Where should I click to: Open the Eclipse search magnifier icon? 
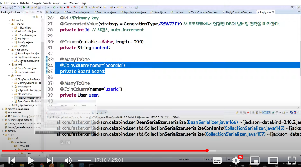pyautogui.click(x=292, y=7)
